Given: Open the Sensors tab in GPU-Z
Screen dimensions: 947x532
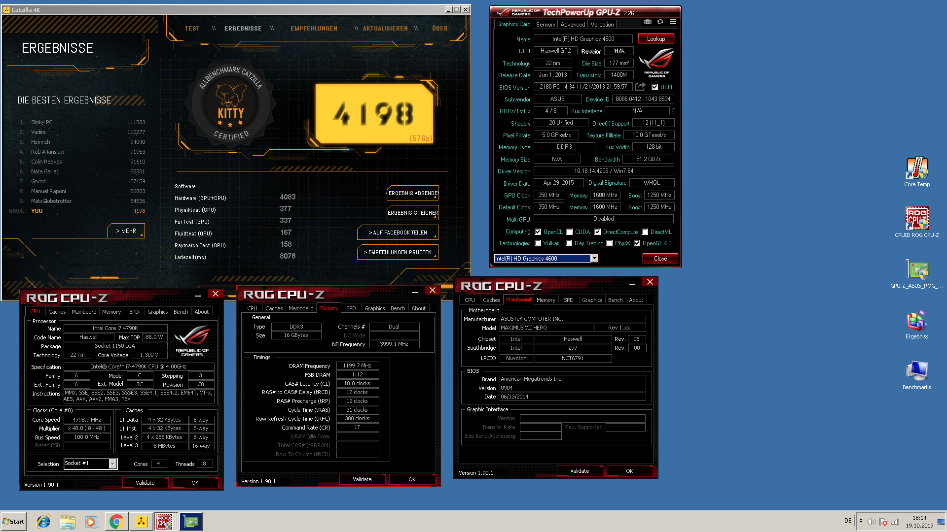Looking at the screenshot, I should (546, 24).
